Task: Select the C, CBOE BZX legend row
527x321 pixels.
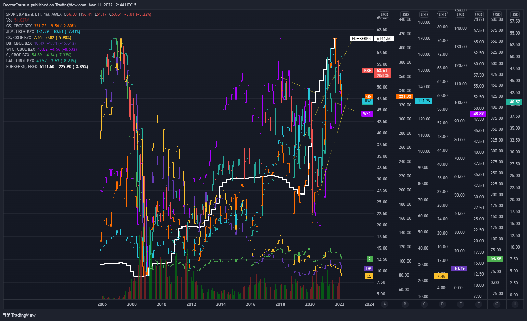Action: point(39,55)
